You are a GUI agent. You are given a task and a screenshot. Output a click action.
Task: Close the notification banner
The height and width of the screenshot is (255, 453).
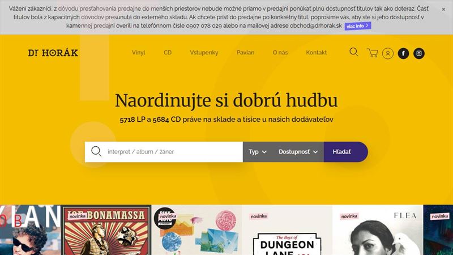[x=443, y=9]
